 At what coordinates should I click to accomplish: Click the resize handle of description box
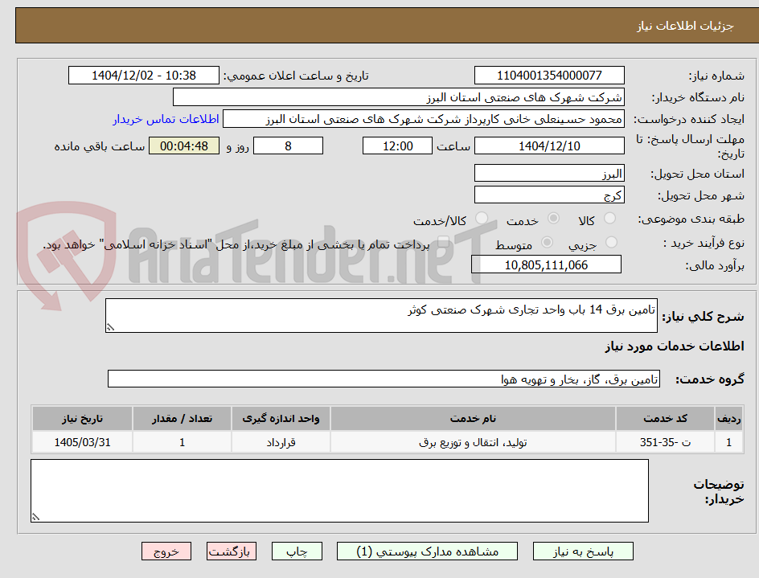110,328
